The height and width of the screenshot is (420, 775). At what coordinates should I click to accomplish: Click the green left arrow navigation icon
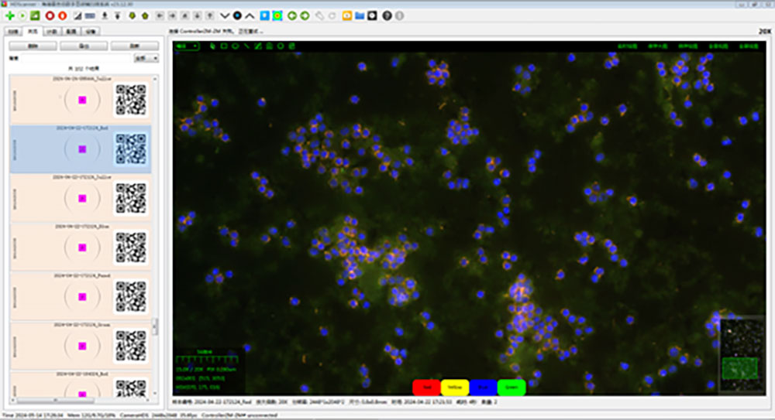click(292, 15)
